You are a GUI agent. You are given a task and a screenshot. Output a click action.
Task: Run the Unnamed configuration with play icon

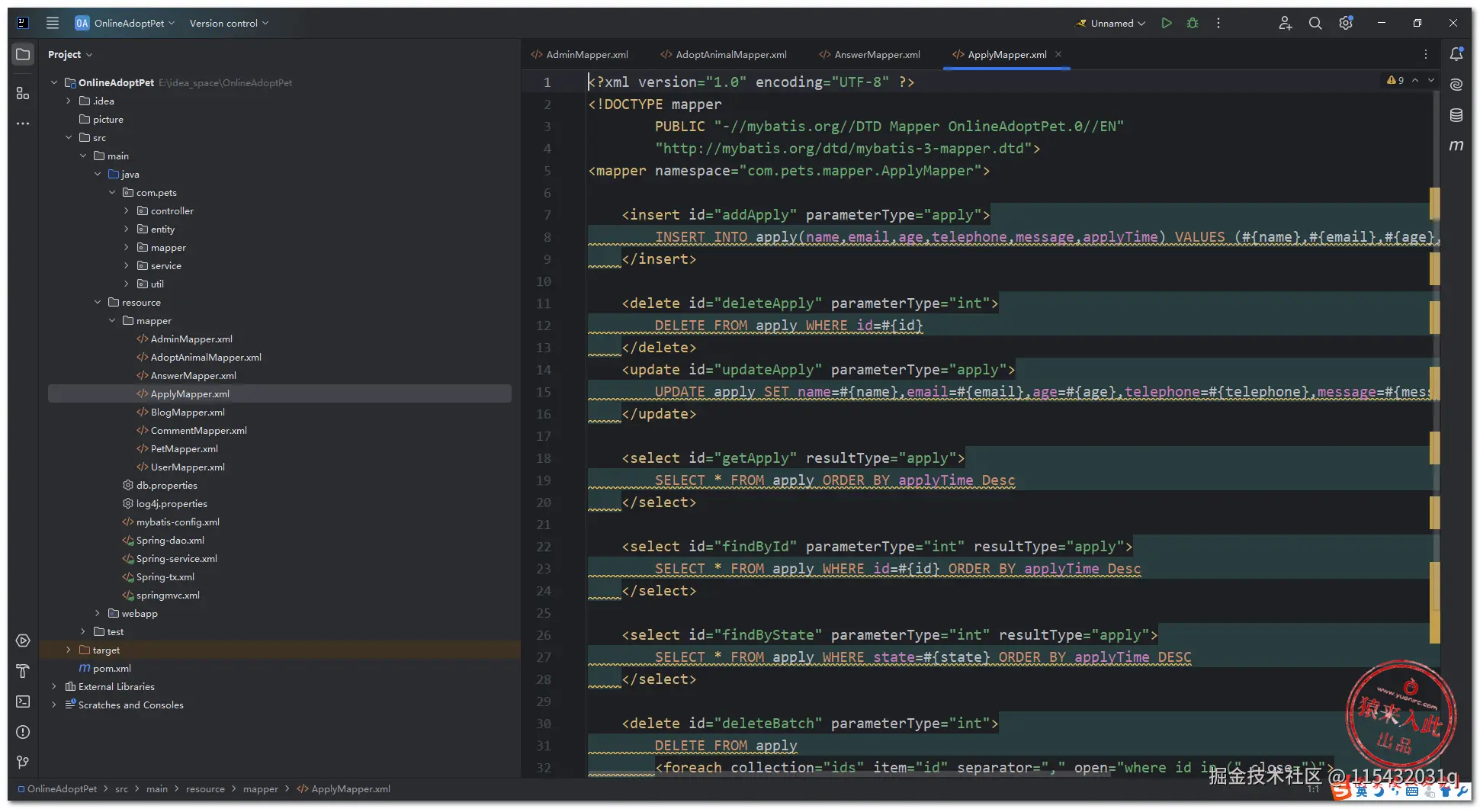click(1166, 23)
